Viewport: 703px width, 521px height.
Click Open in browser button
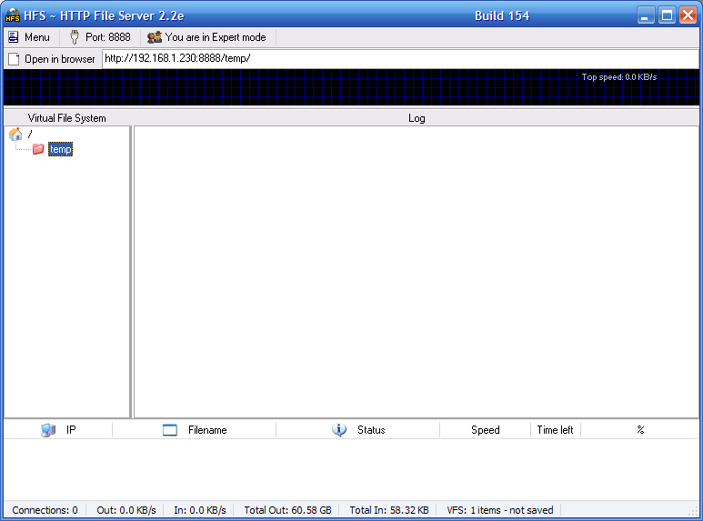click(x=52, y=59)
